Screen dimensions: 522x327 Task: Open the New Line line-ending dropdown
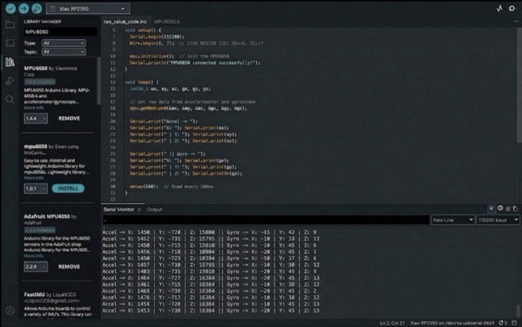point(453,220)
